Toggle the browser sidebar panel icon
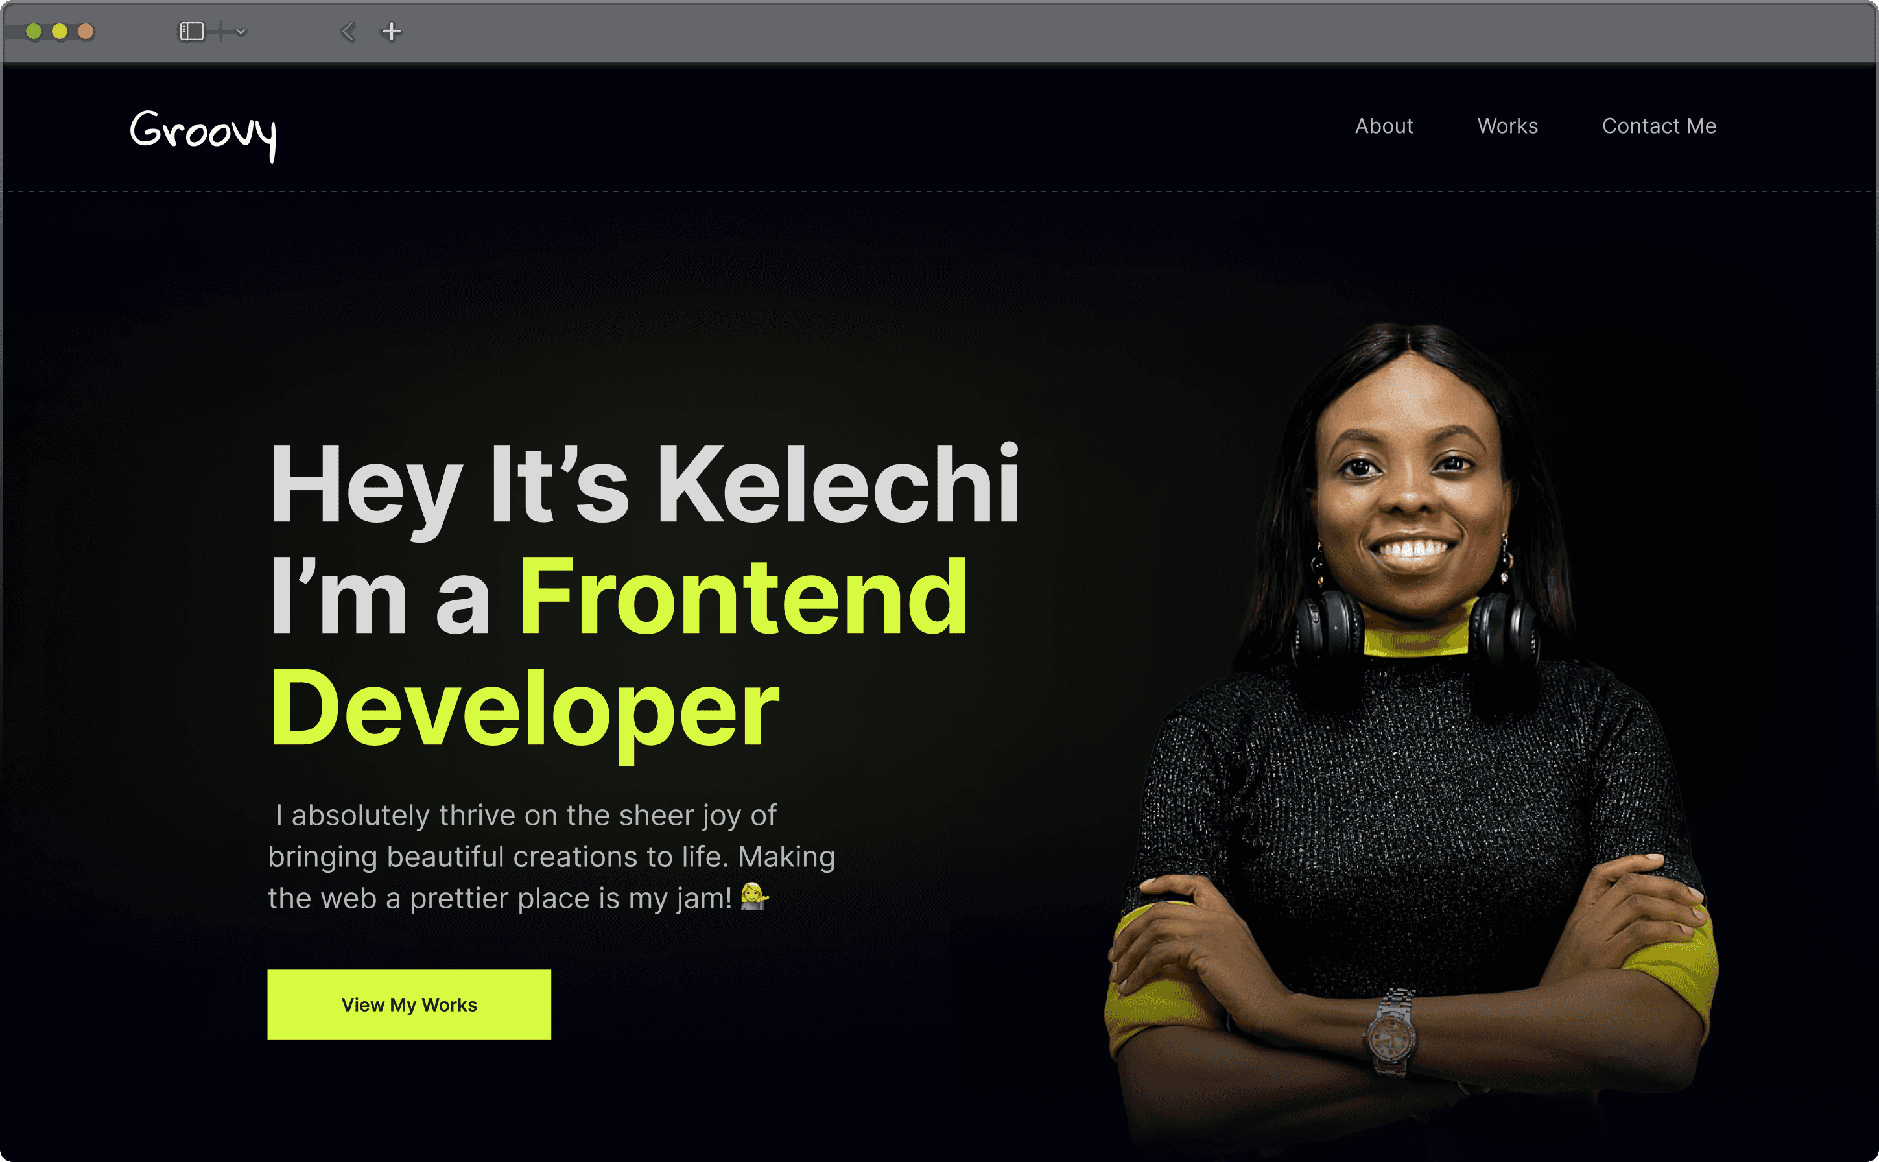The width and height of the screenshot is (1879, 1162). coord(191,32)
